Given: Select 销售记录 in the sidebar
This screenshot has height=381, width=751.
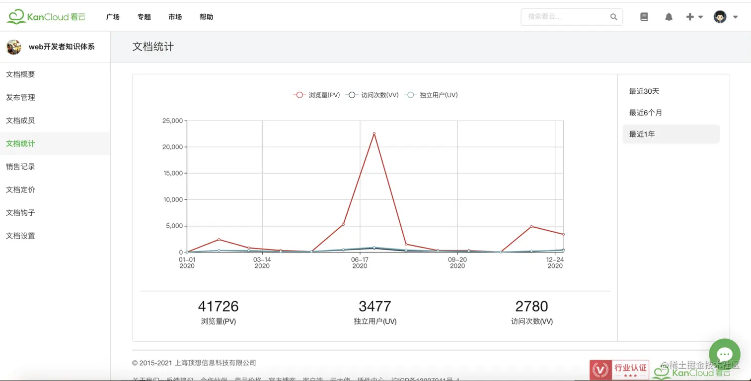Looking at the screenshot, I should (55, 167).
